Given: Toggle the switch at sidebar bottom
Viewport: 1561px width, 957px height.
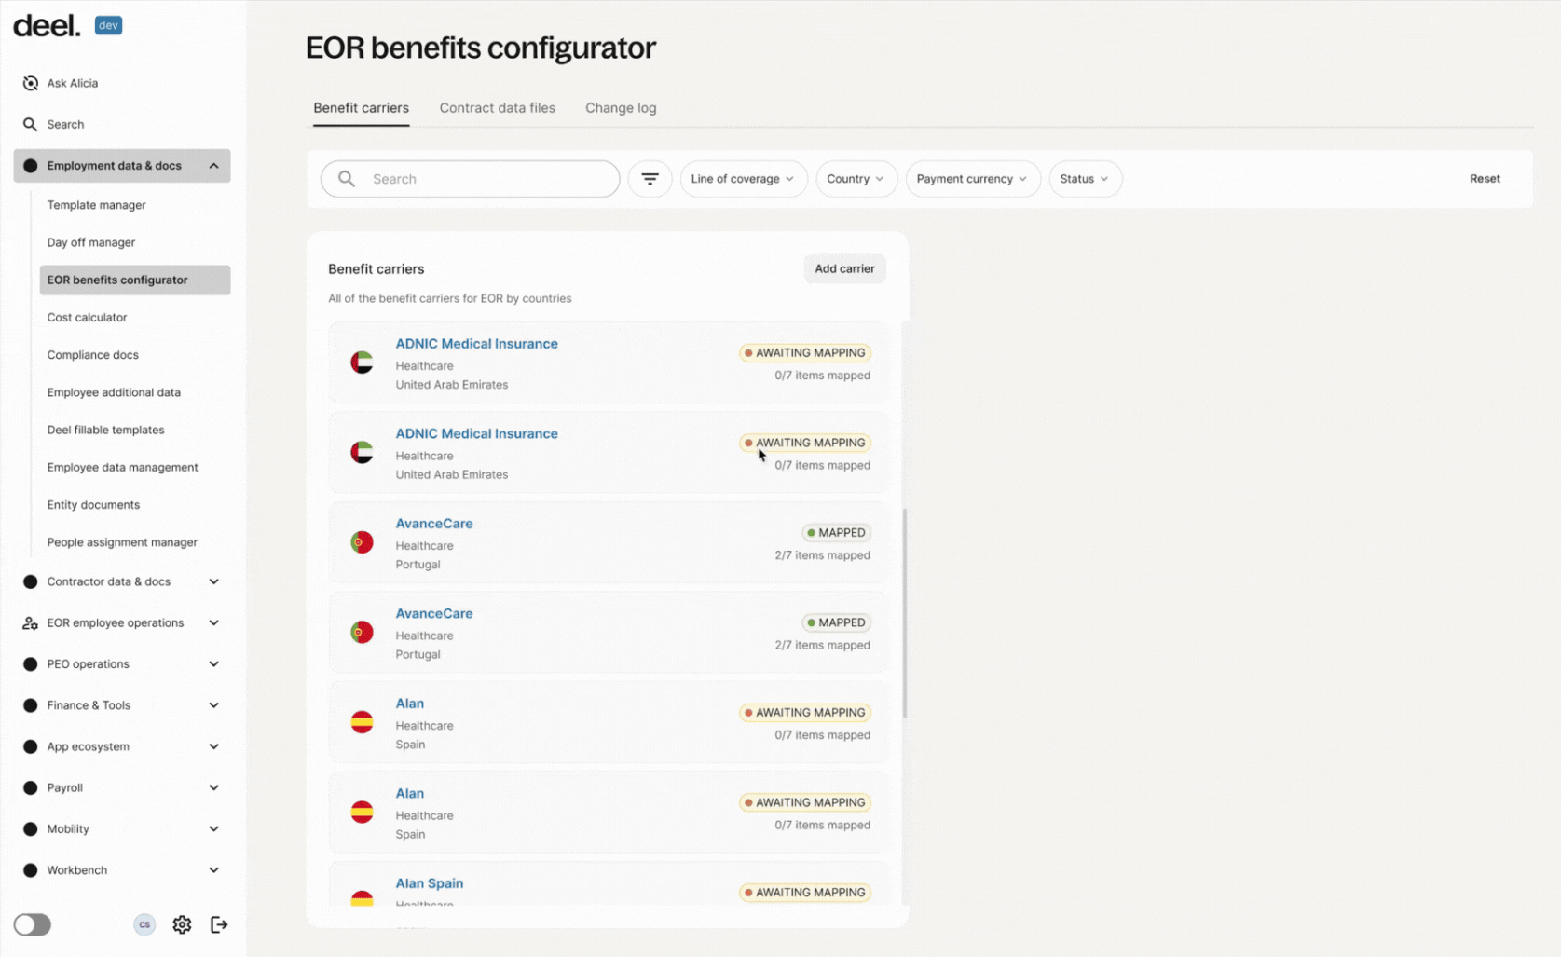Looking at the screenshot, I should click(x=33, y=924).
